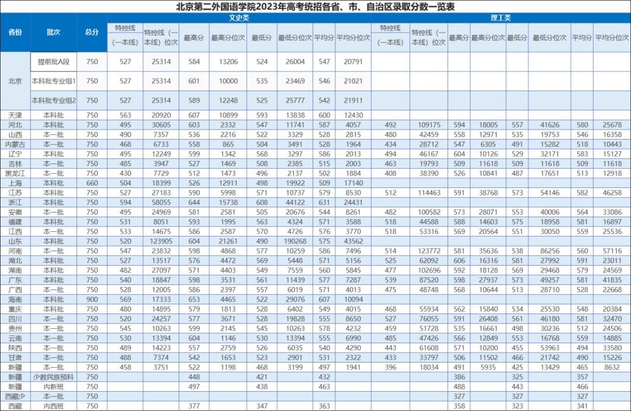Click the '江苏' province cell
The width and height of the screenshot is (631, 411).
[15, 193]
